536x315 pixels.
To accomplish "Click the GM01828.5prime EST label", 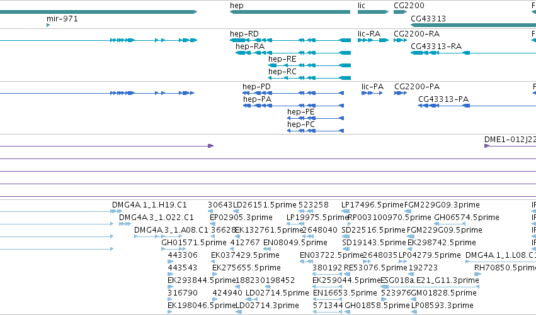I will [443, 293].
